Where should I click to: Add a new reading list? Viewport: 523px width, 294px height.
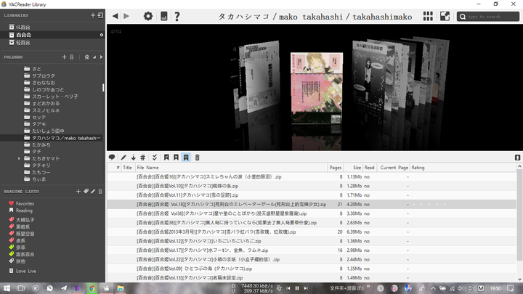(78, 192)
